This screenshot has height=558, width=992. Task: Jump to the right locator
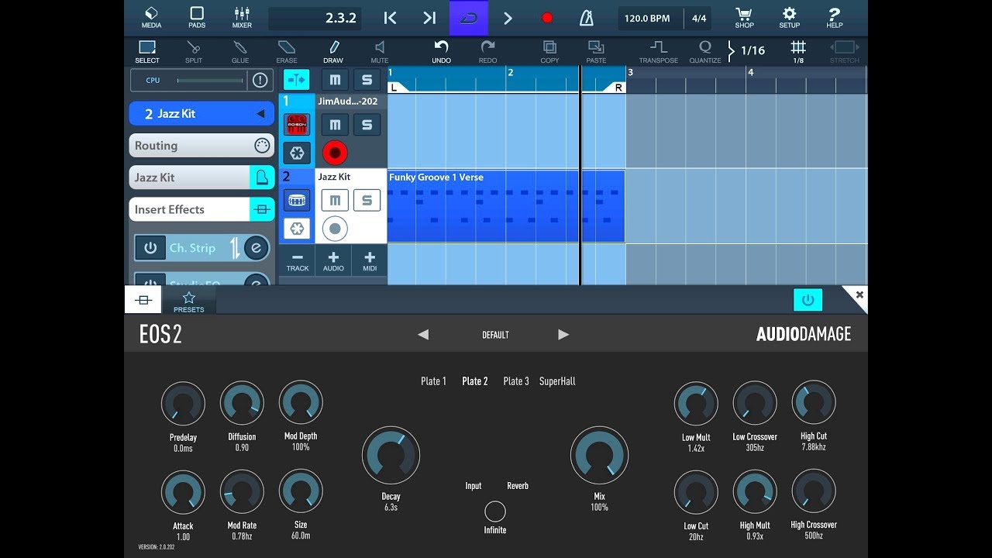pos(429,18)
